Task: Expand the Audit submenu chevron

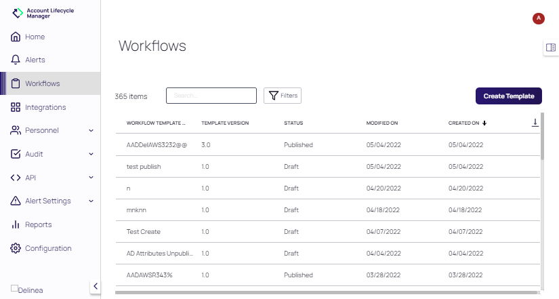Action: (x=91, y=154)
